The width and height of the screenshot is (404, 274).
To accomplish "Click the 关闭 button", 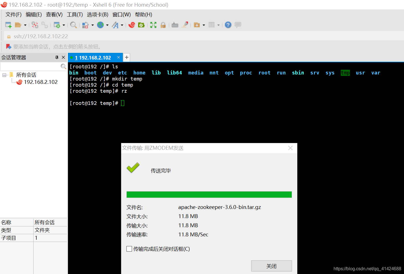I will click(271, 266).
